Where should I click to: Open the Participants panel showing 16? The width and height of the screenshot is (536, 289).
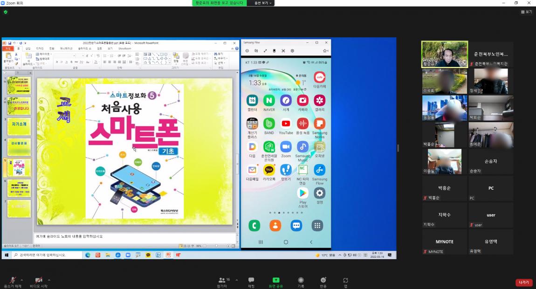(x=223, y=282)
